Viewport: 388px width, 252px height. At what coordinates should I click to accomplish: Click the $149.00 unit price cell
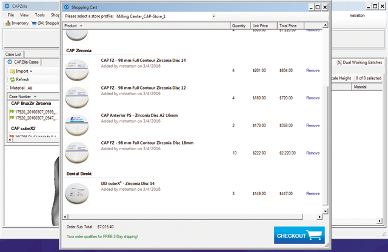coord(259,193)
